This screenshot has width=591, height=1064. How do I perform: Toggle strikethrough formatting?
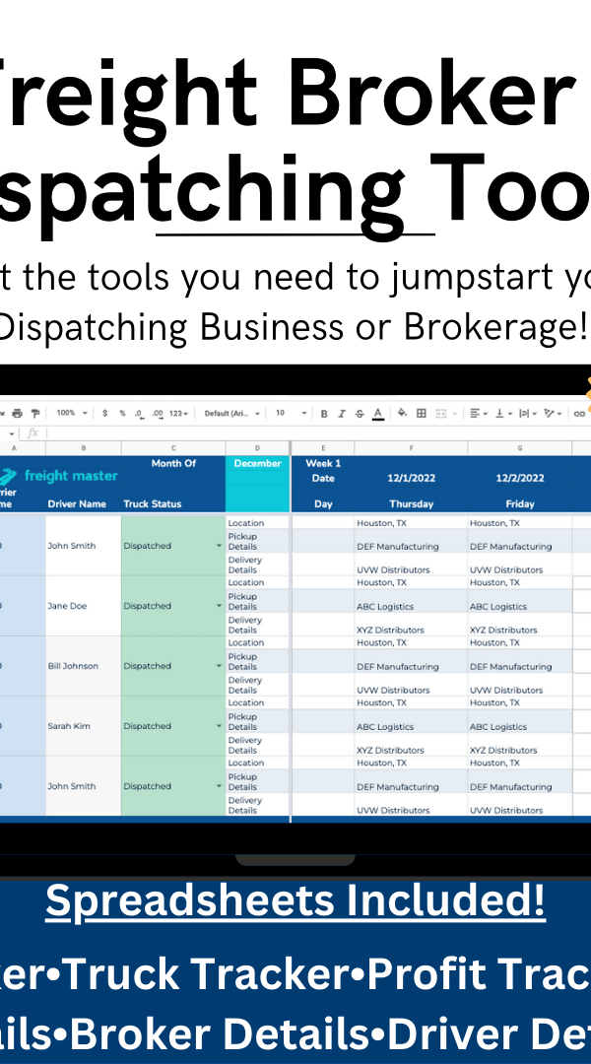[x=360, y=414]
